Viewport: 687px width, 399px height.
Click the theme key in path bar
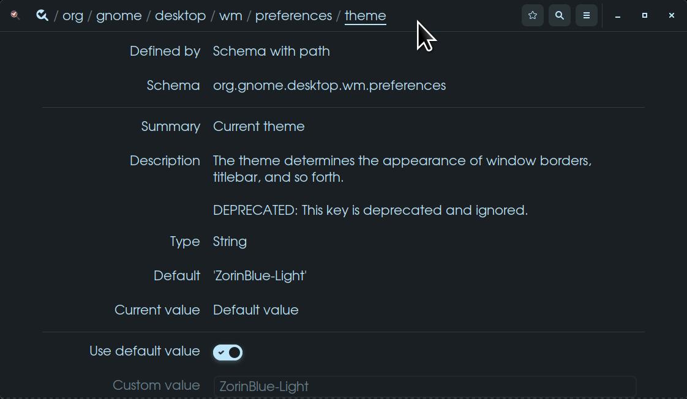pyautogui.click(x=366, y=15)
